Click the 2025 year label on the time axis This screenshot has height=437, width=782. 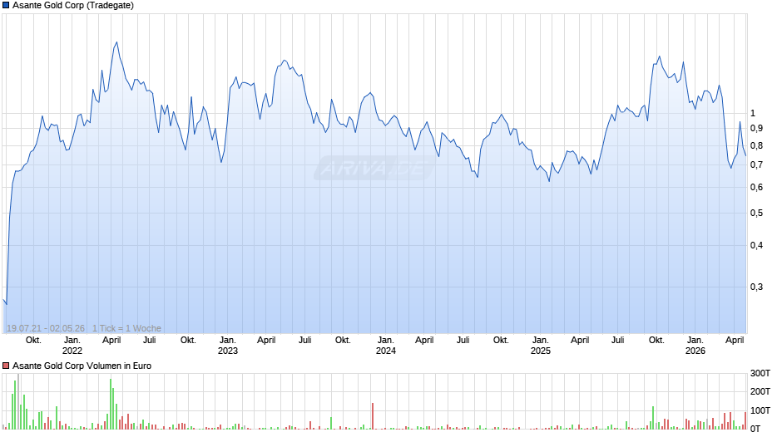click(x=540, y=351)
